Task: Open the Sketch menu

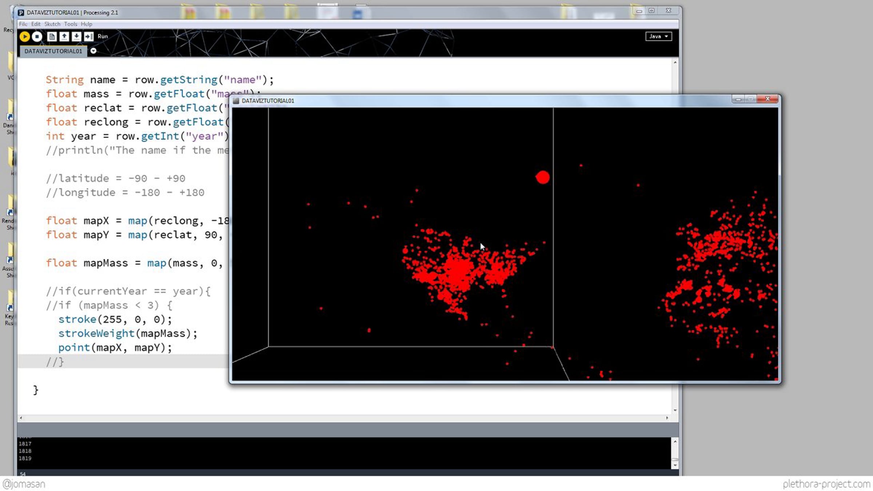Action: 52,24
